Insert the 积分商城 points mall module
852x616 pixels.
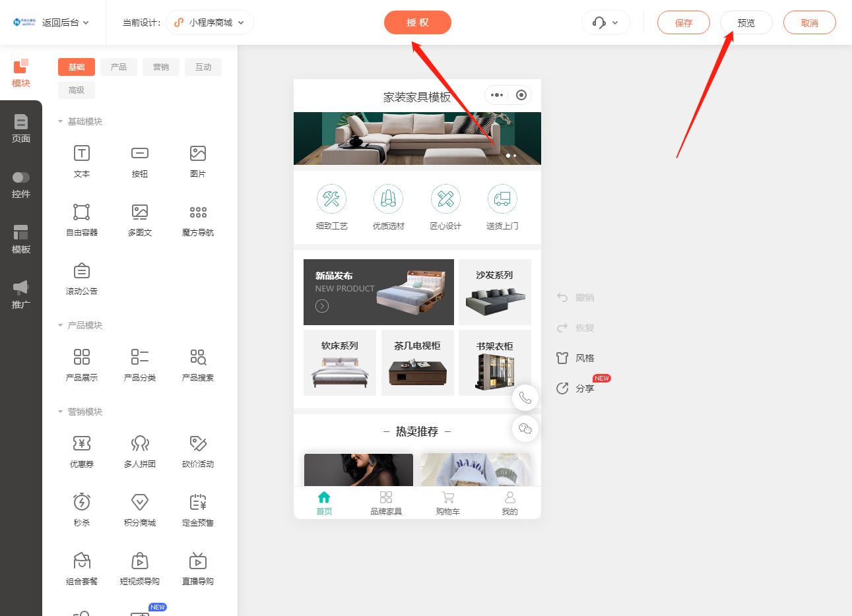(x=140, y=510)
